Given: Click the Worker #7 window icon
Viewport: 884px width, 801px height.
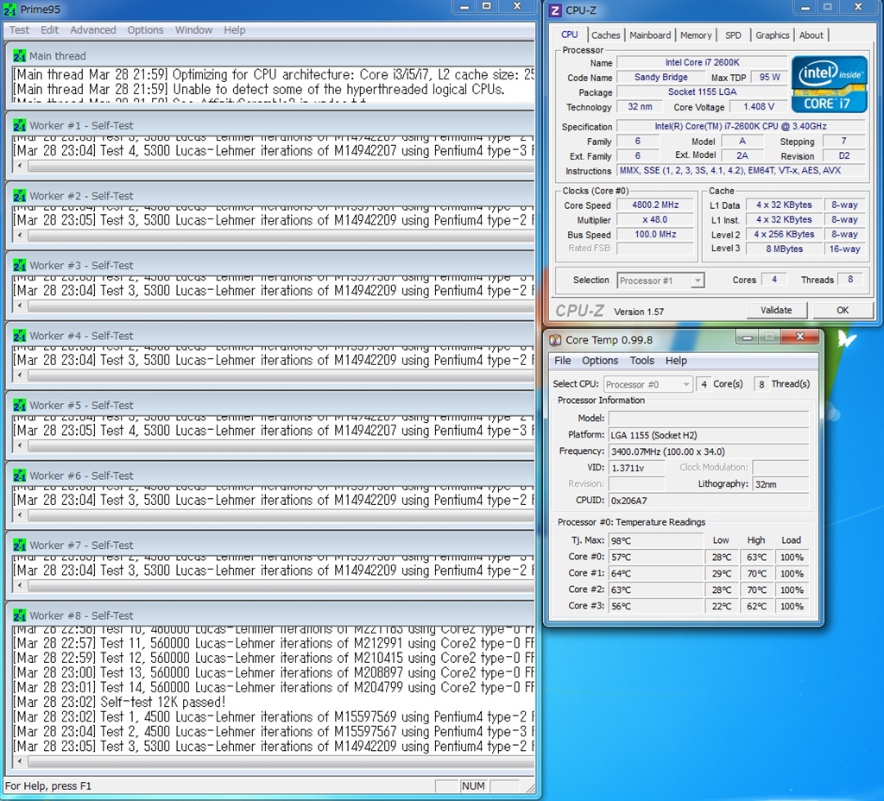Looking at the screenshot, I should click(19, 546).
